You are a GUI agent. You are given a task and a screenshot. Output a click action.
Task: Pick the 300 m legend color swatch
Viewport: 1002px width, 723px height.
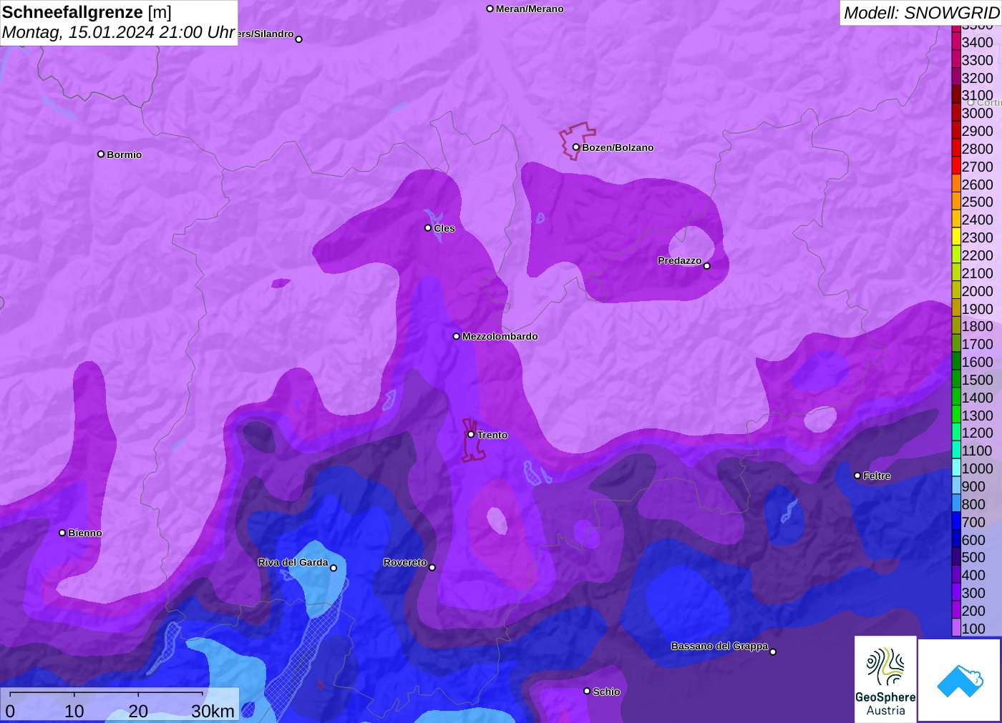956,592
